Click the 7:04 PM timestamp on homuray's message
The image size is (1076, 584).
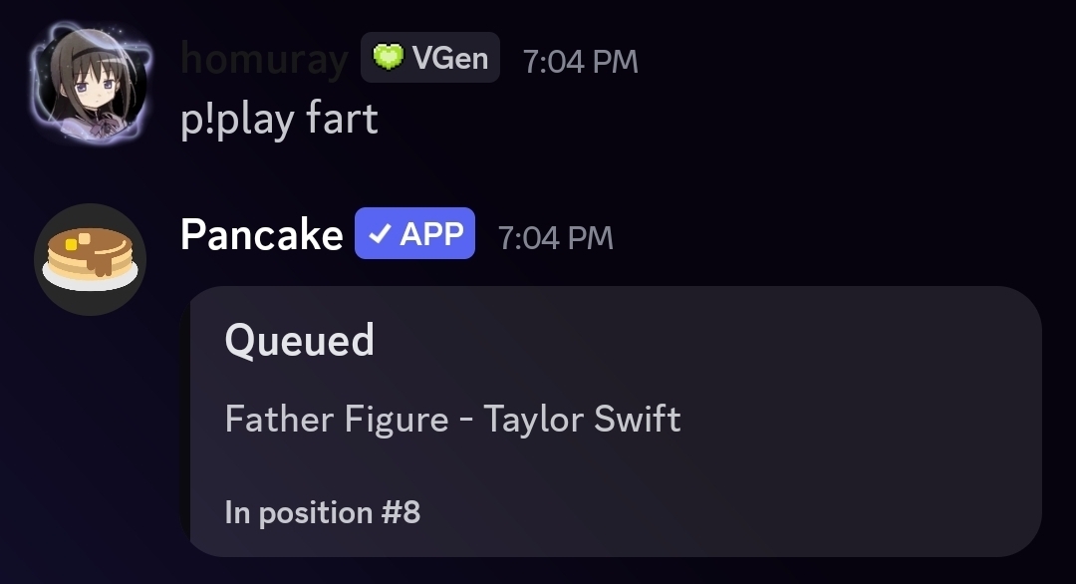[x=580, y=61]
